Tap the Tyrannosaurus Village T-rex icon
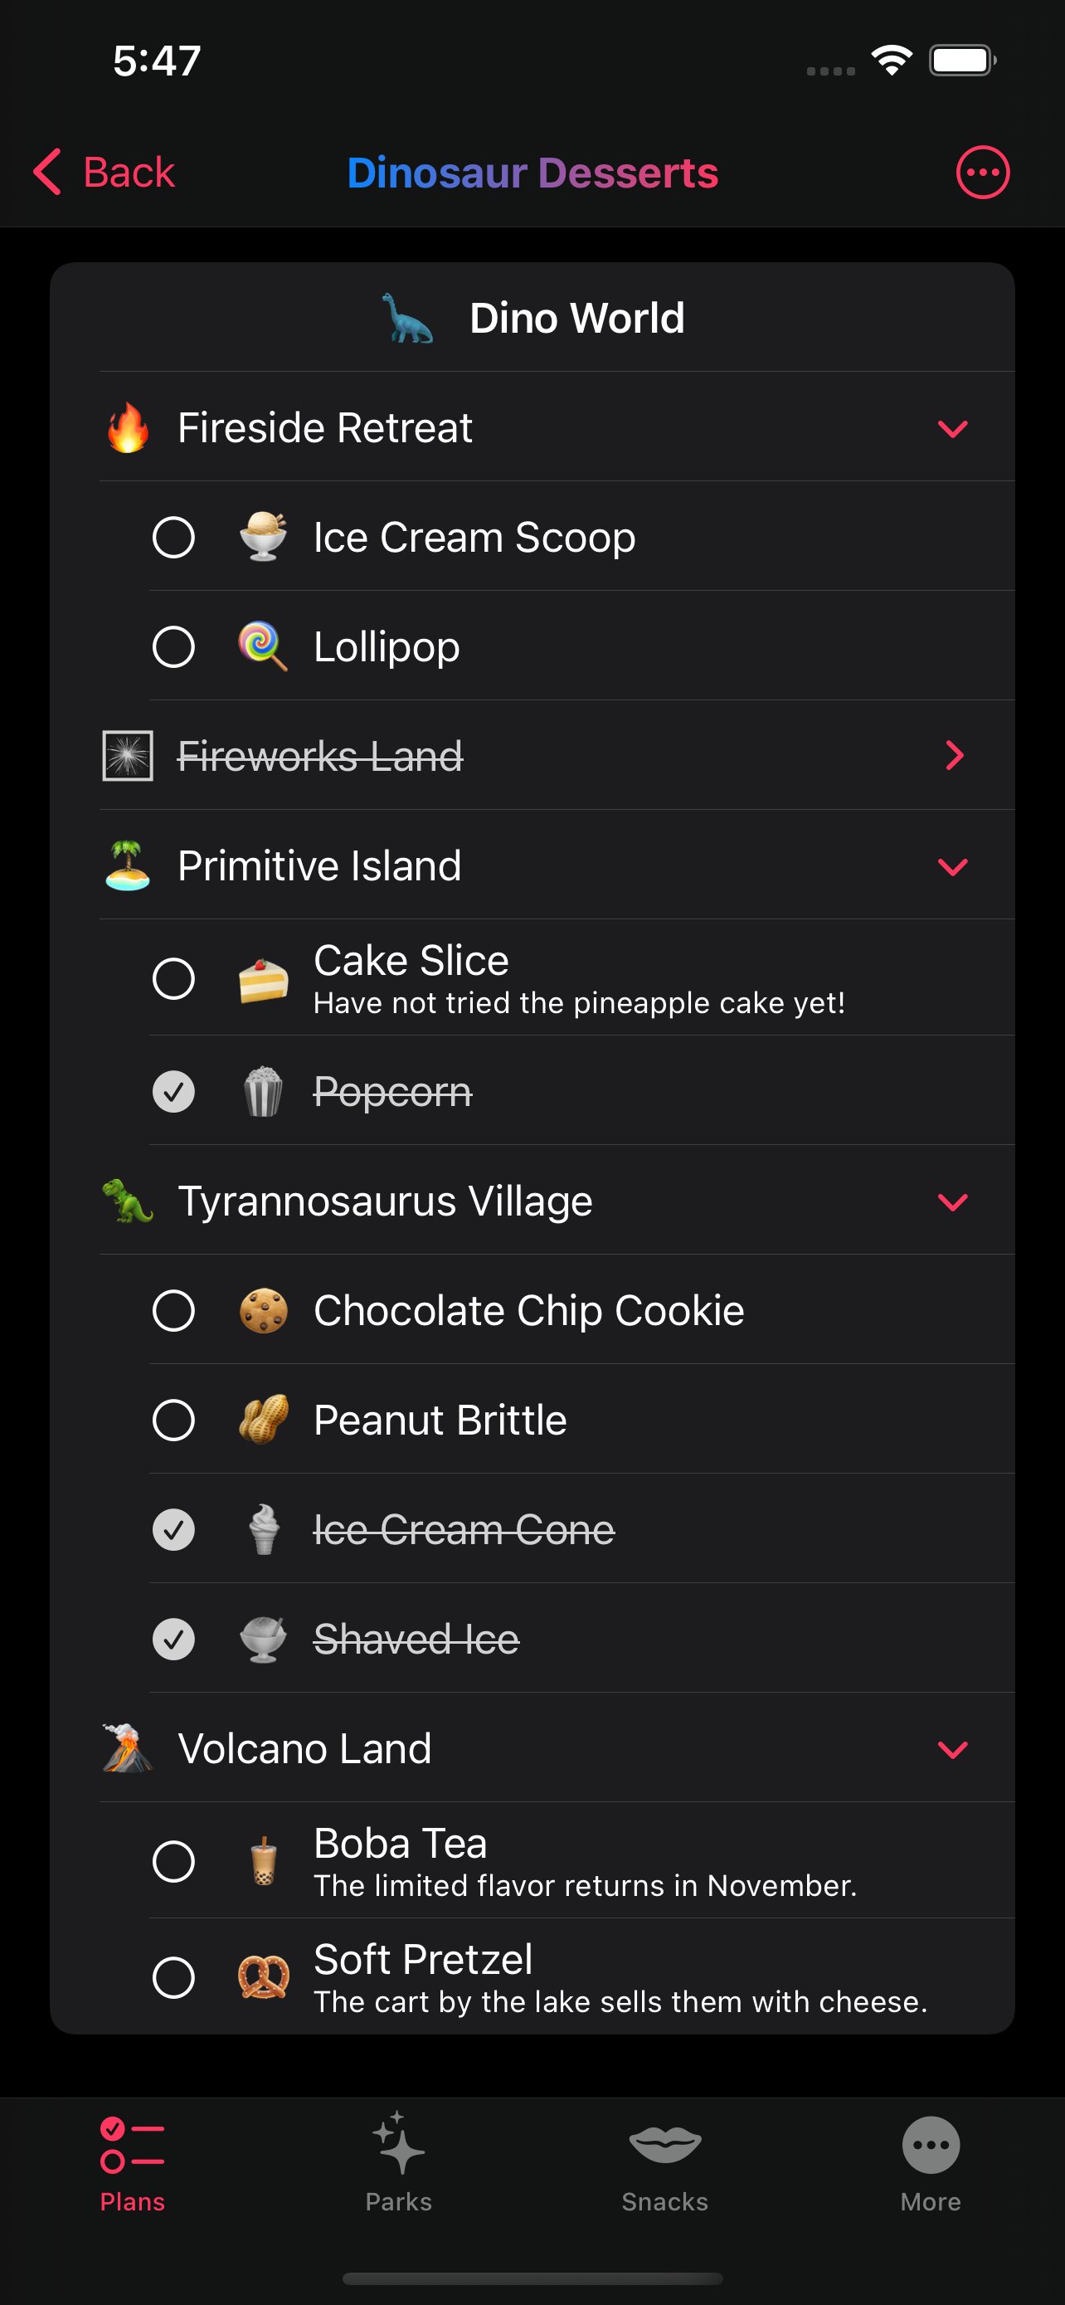The width and height of the screenshot is (1065, 2305). tap(128, 1201)
